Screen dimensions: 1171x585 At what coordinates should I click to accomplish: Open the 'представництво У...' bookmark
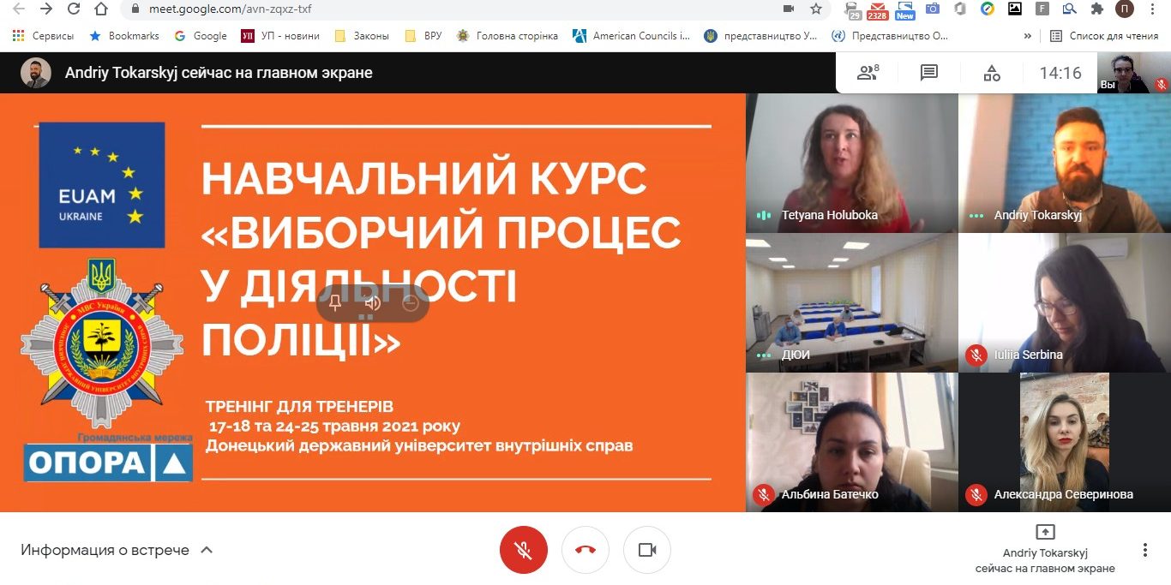click(760, 36)
